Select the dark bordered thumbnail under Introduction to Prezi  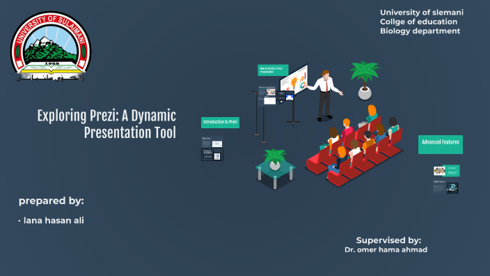tap(212, 155)
